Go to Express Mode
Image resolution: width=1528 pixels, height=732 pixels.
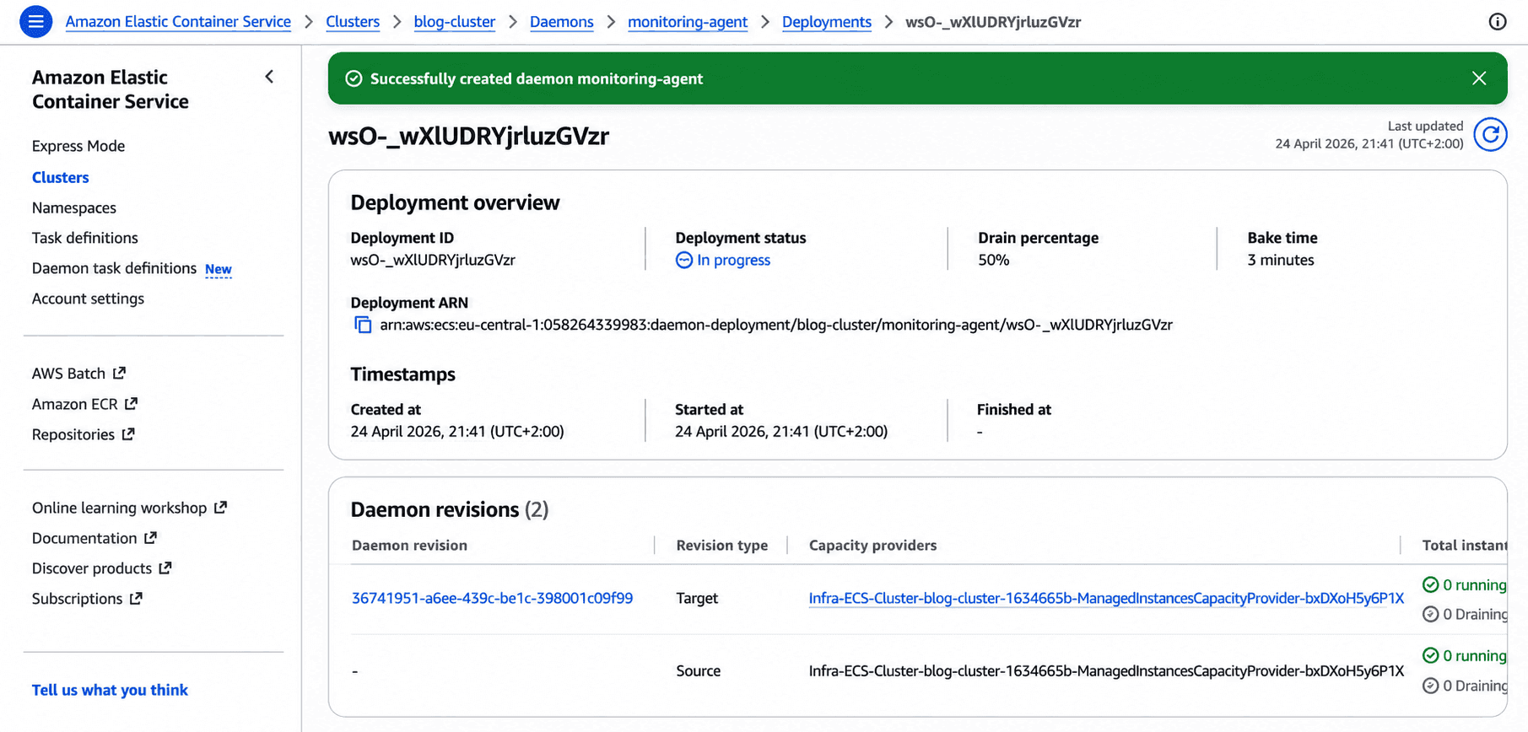click(78, 146)
